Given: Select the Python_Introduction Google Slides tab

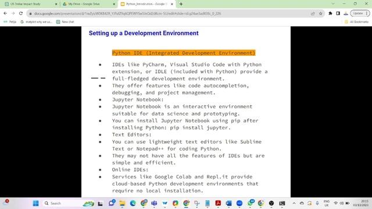Looking at the screenshot, I should pyautogui.click(x=146, y=4).
